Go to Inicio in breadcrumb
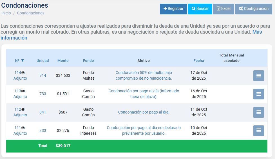 (x=6, y=13)
